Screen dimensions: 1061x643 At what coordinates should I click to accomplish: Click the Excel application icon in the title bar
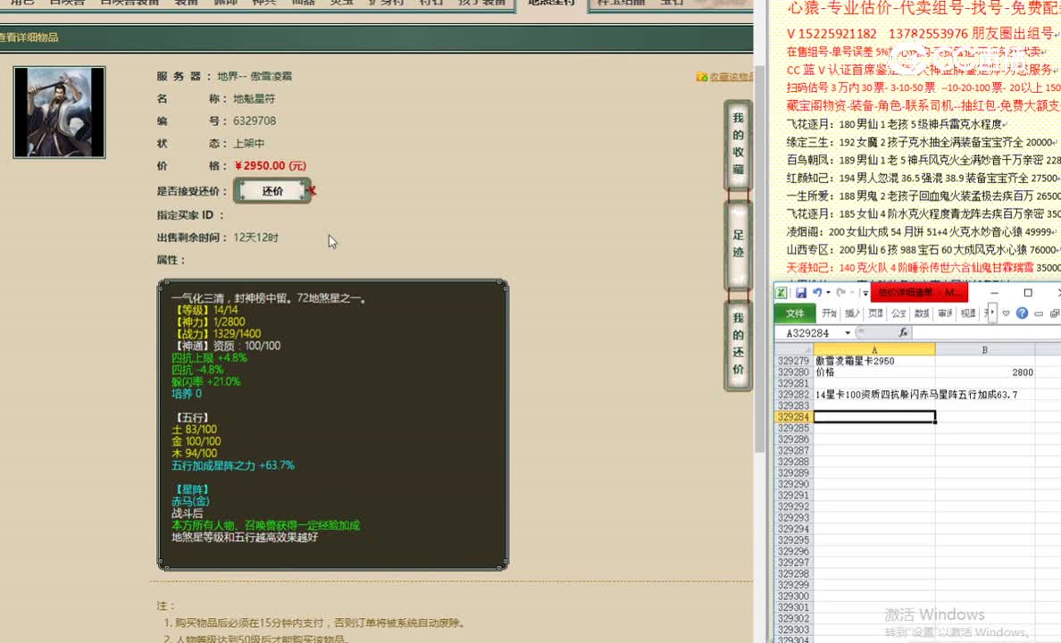point(781,292)
